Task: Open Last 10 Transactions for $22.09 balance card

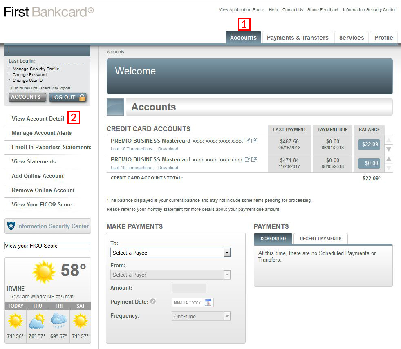Action: point(132,149)
